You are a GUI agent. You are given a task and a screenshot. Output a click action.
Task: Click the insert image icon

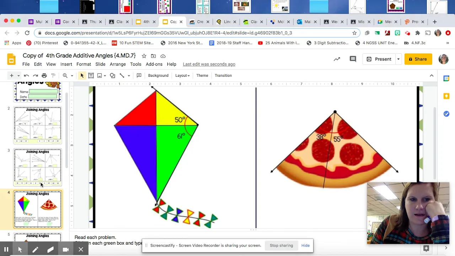(x=100, y=75)
